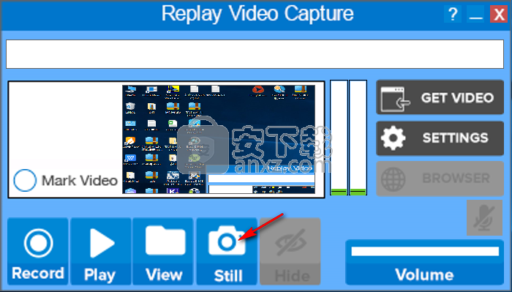Click the desktop preview thumbnail
512x292 pixels.
(x=219, y=140)
